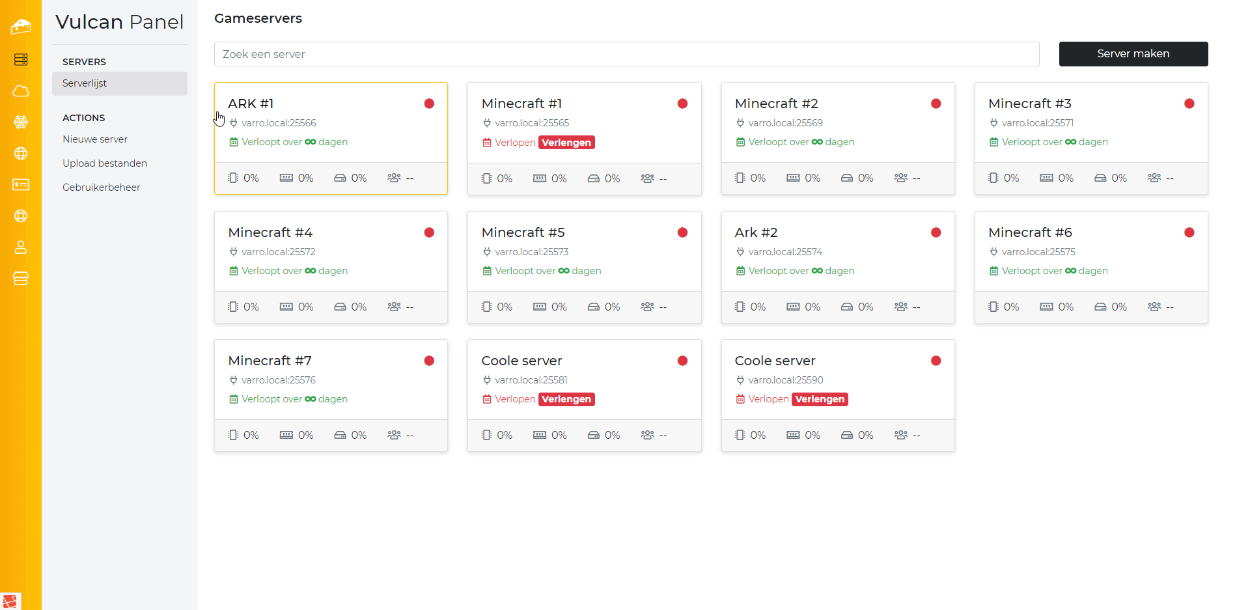
Task: Go to Upload bestanden
Action: click(105, 163)
